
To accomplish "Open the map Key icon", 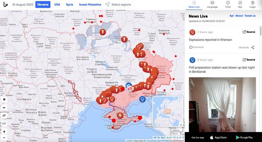I will pos(240,3).
